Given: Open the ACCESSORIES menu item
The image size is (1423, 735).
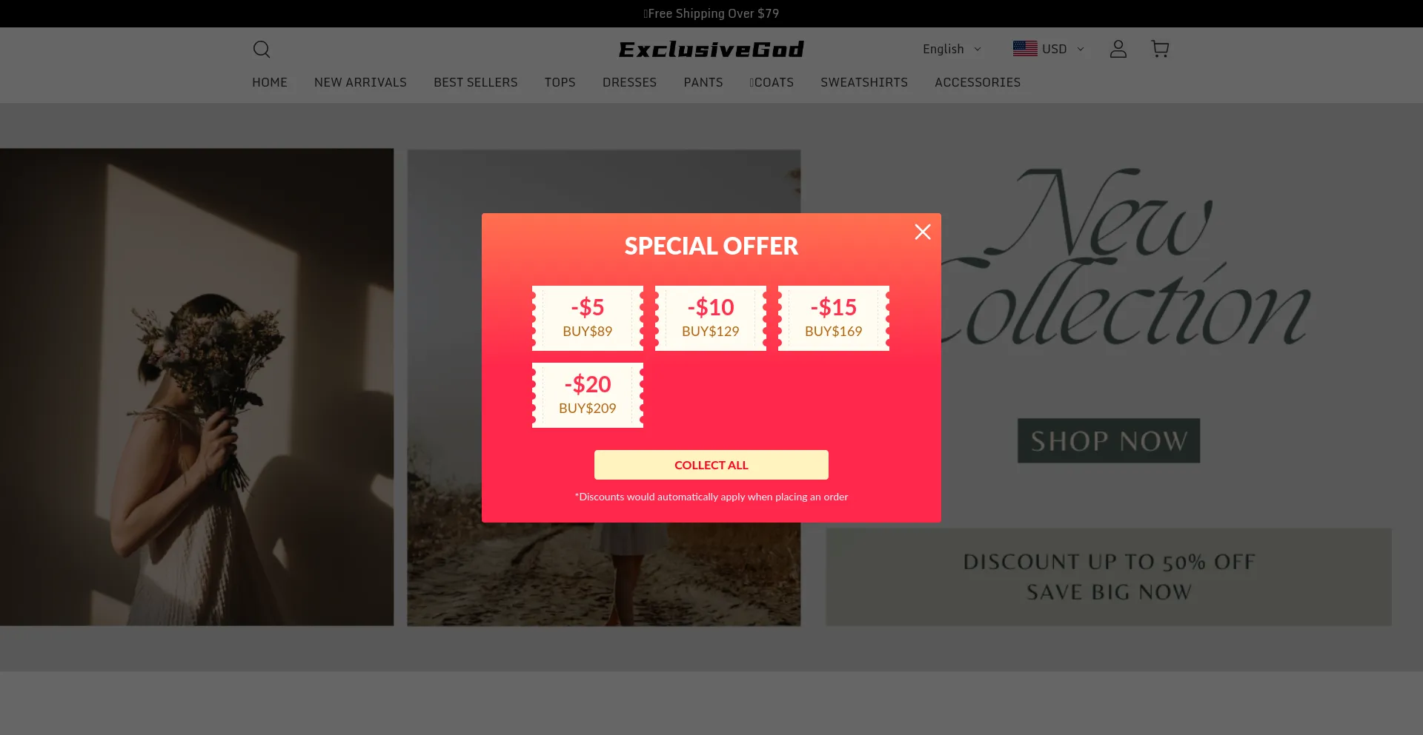Looking at the screenshot, I should pyautogui.click(x=978, y=82).
